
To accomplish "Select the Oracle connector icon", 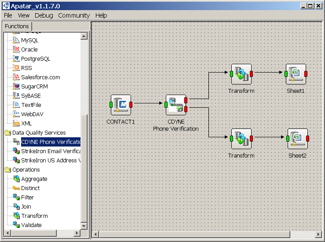I will 16,49.
